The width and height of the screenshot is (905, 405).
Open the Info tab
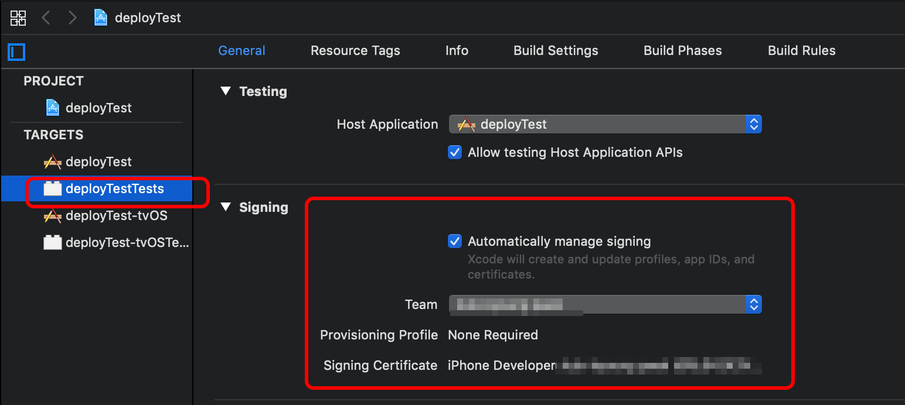click(457, 50)
